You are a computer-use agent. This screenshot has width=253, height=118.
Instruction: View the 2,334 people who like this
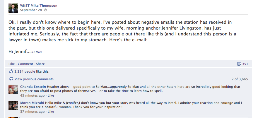(x=25, y=71)
